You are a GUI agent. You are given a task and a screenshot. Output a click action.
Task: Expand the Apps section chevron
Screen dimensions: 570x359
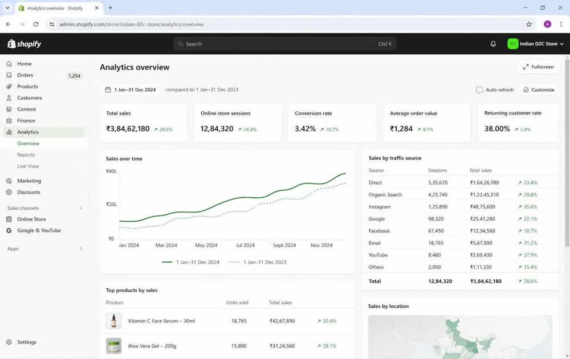pyautogui.click(x=81, y=249)
